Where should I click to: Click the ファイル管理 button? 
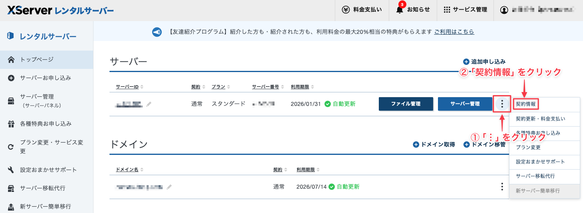406,104
